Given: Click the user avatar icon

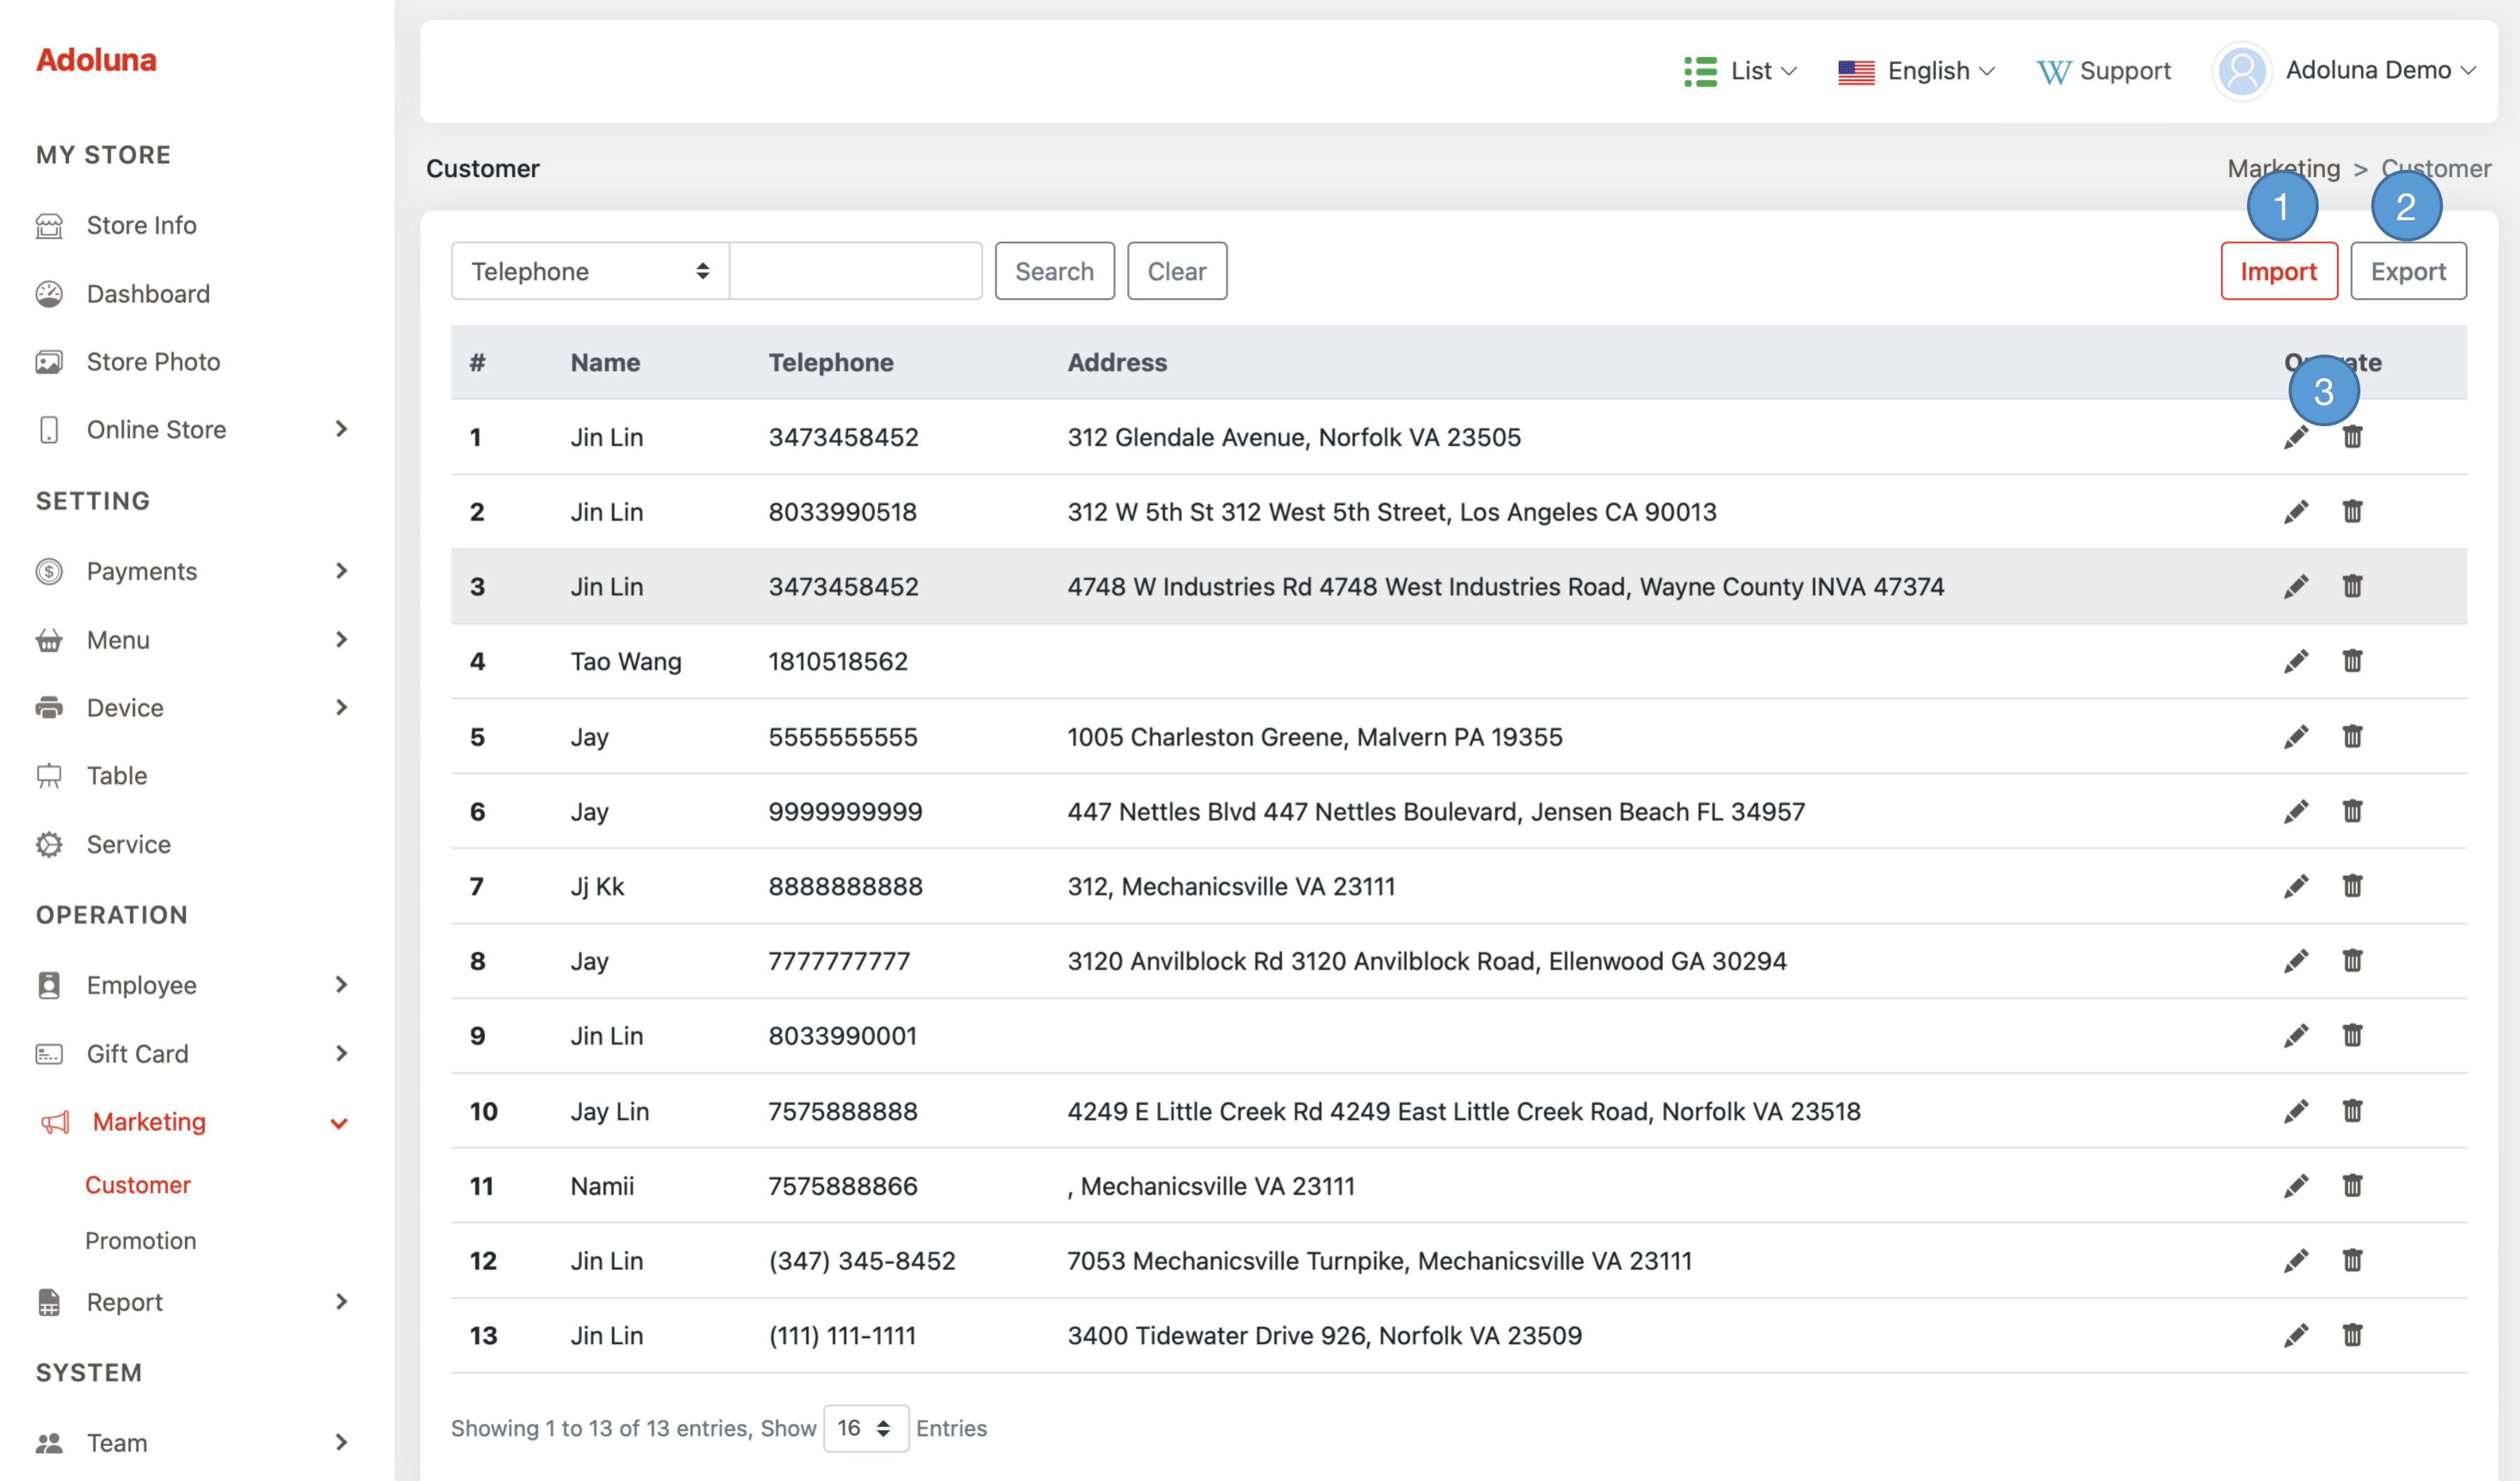Looking at the screenshot, I should click(x=2241, y=71).
